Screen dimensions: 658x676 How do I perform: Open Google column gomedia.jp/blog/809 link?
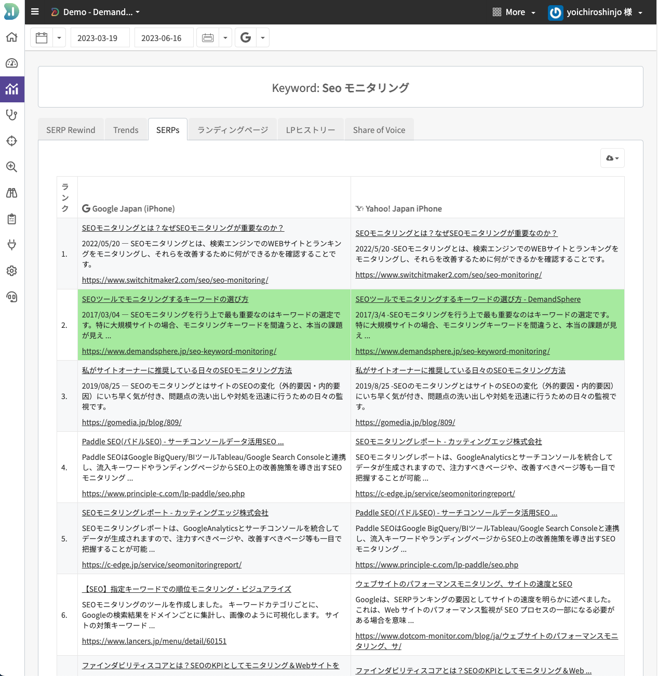click(x=132, y=422)
